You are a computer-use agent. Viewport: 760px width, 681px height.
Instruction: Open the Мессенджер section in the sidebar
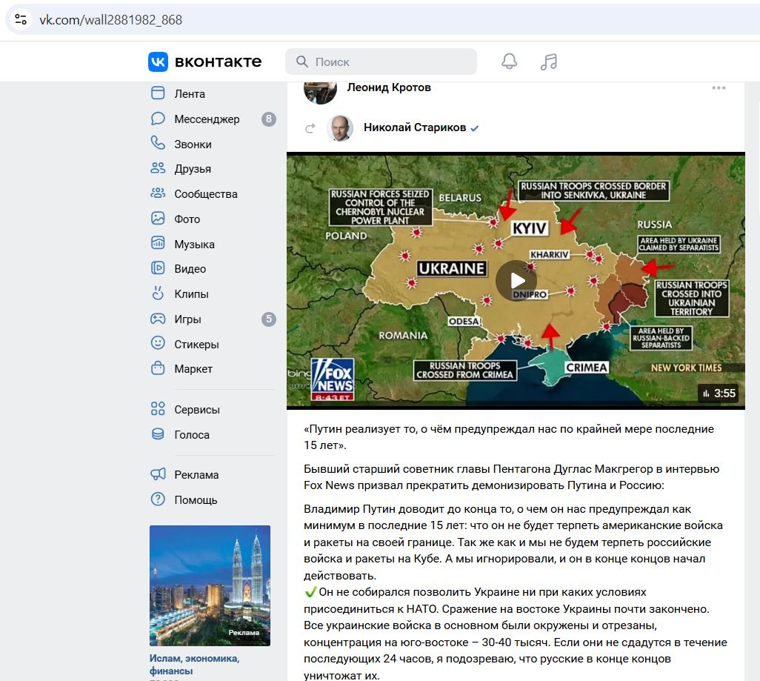coord(205,119)
